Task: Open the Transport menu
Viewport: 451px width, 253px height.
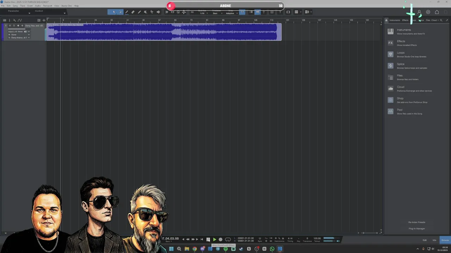Action: coord(48,6)
